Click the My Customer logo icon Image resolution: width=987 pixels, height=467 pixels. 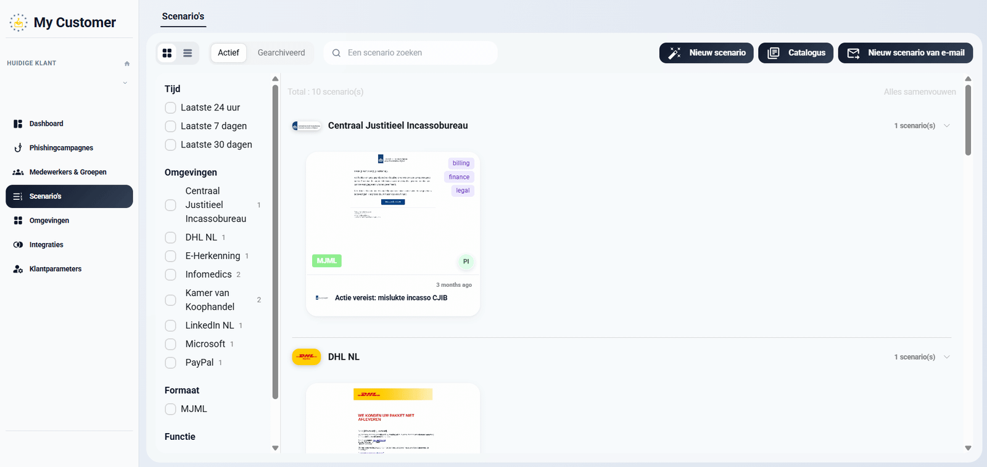point(19,23)
